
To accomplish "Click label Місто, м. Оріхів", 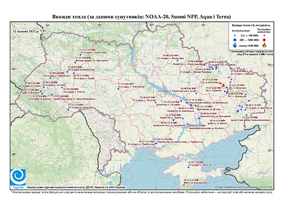I will pyautogui.click(x=218, y=123).
